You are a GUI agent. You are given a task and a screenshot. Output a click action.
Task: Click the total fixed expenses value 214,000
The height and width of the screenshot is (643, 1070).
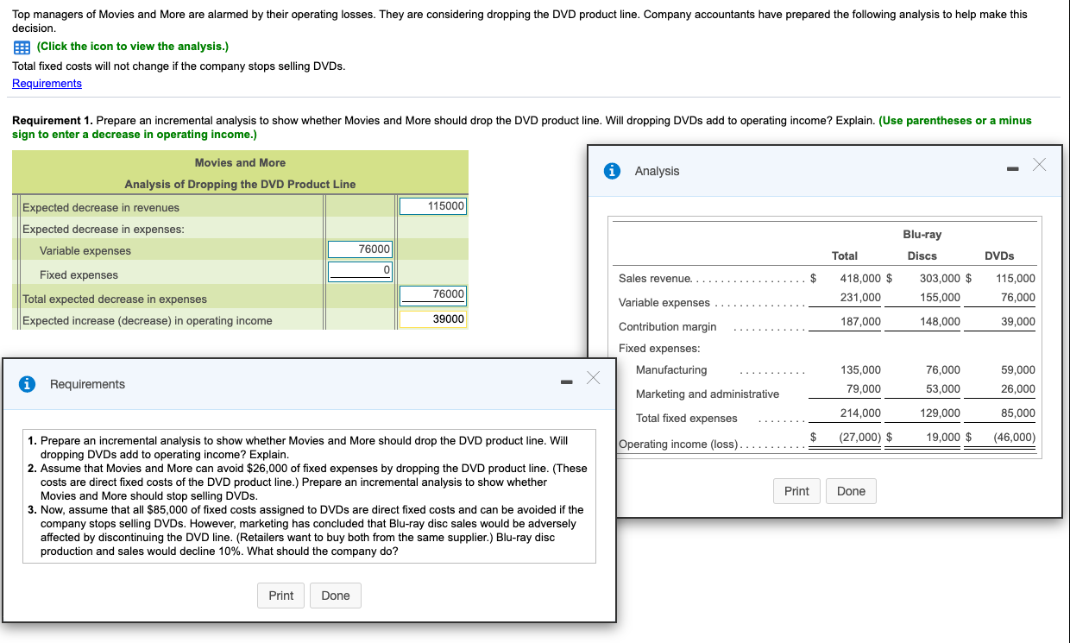pos(860,413)
